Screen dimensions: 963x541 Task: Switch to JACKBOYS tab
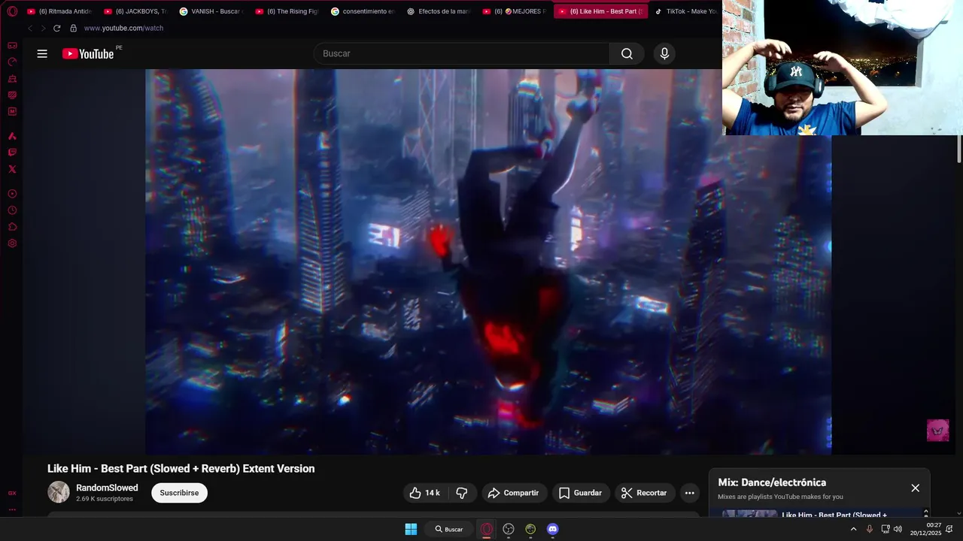tap(136, 11)
